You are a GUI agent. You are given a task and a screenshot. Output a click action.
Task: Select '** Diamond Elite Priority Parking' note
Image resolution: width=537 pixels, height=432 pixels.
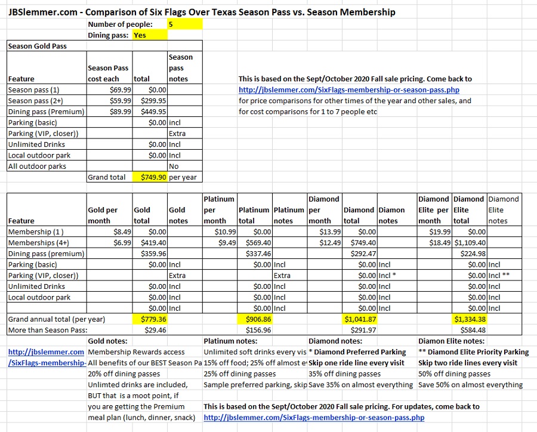pyautogui.click(x=474, y=352)
